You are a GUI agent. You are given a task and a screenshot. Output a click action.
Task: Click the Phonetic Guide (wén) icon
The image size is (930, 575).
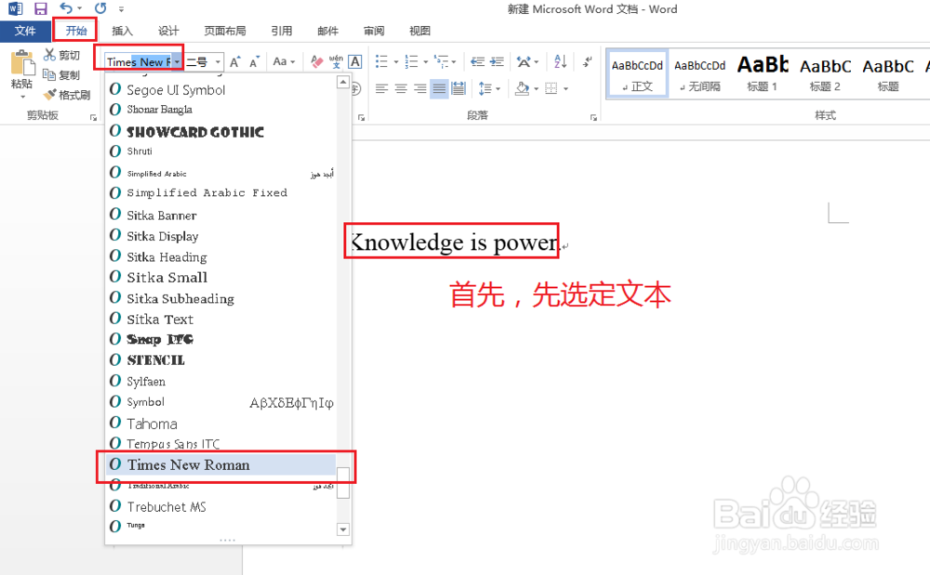point(336,61)
